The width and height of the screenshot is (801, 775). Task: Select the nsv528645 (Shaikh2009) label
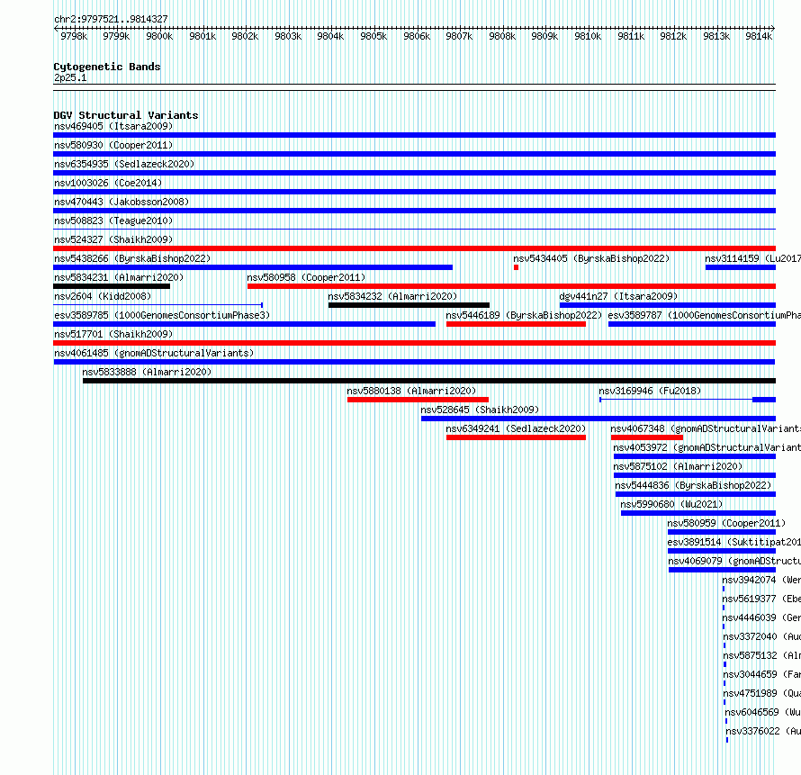[480, 410]
